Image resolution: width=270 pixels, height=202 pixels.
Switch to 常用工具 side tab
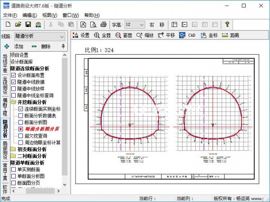click(x=5, y=172)
